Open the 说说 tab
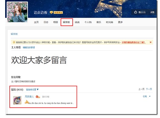Screen dimensions: 160x118 pyautogui.click(x=77, y=22)
